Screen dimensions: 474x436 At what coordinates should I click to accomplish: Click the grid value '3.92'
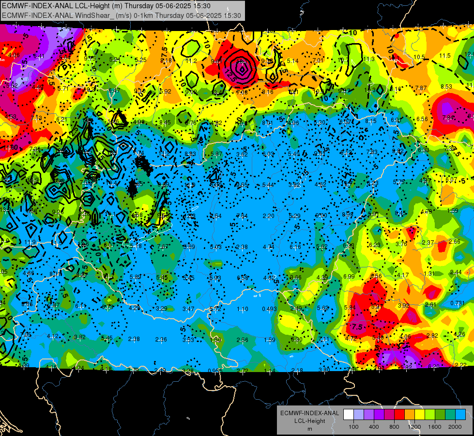pos(404,306)
